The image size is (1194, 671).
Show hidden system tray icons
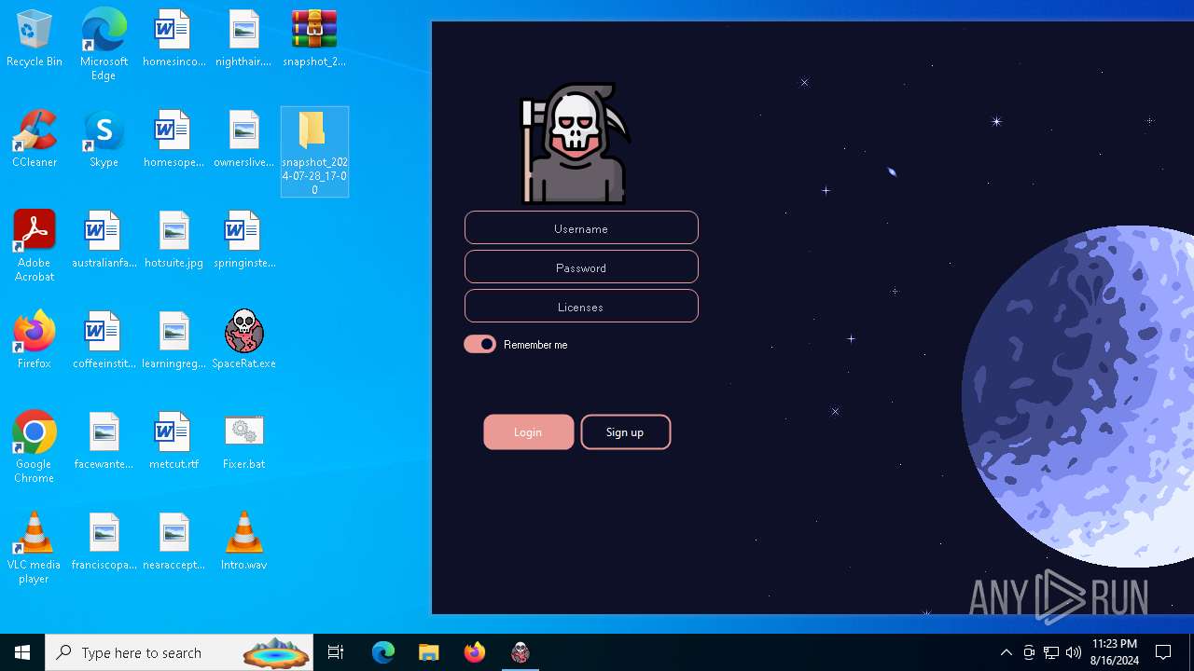(1006, 652)
